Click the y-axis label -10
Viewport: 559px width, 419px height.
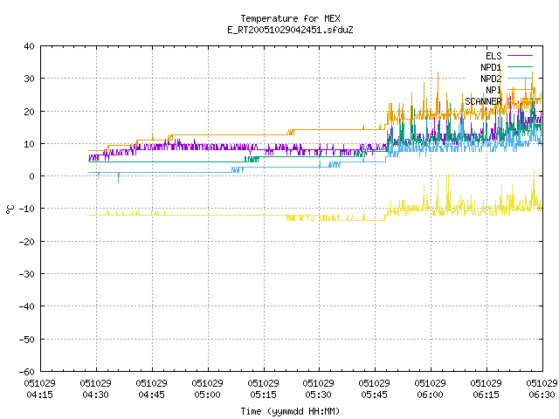point(27,209)
